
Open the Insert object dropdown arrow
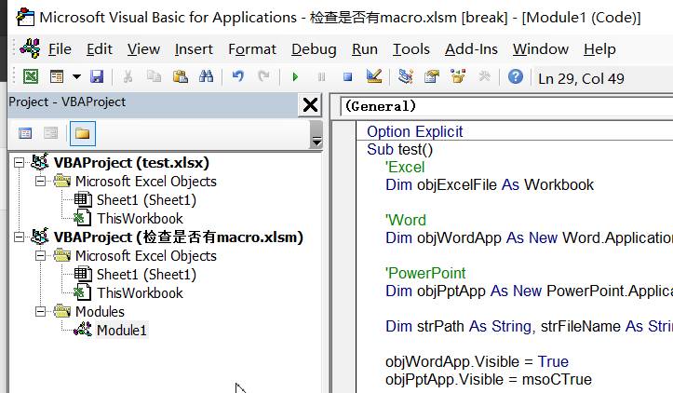click(76, 77)
